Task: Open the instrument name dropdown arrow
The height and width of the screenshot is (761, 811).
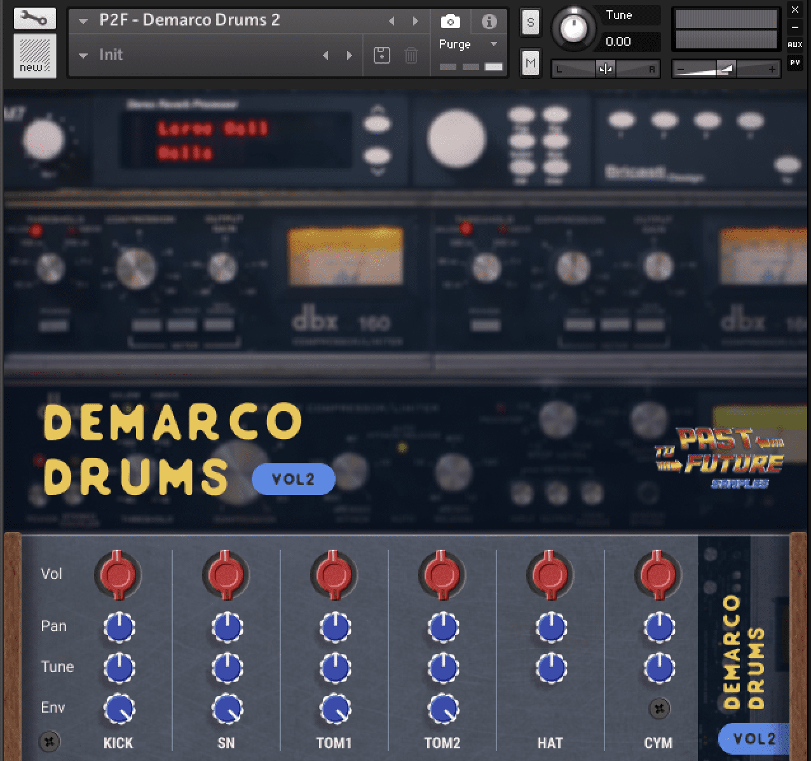Action: [x=83, y=21]
